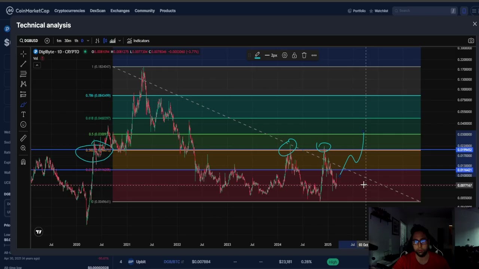Collapse the indicator legend arrow
The height and width of the screenshot is (269, 479).
tap(37, 65)
